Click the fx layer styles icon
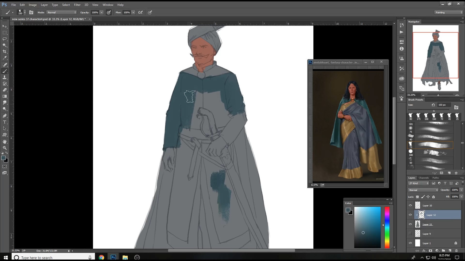Image resolution: width=465 pixels, height=261 pixels. [x=424, y=250]
